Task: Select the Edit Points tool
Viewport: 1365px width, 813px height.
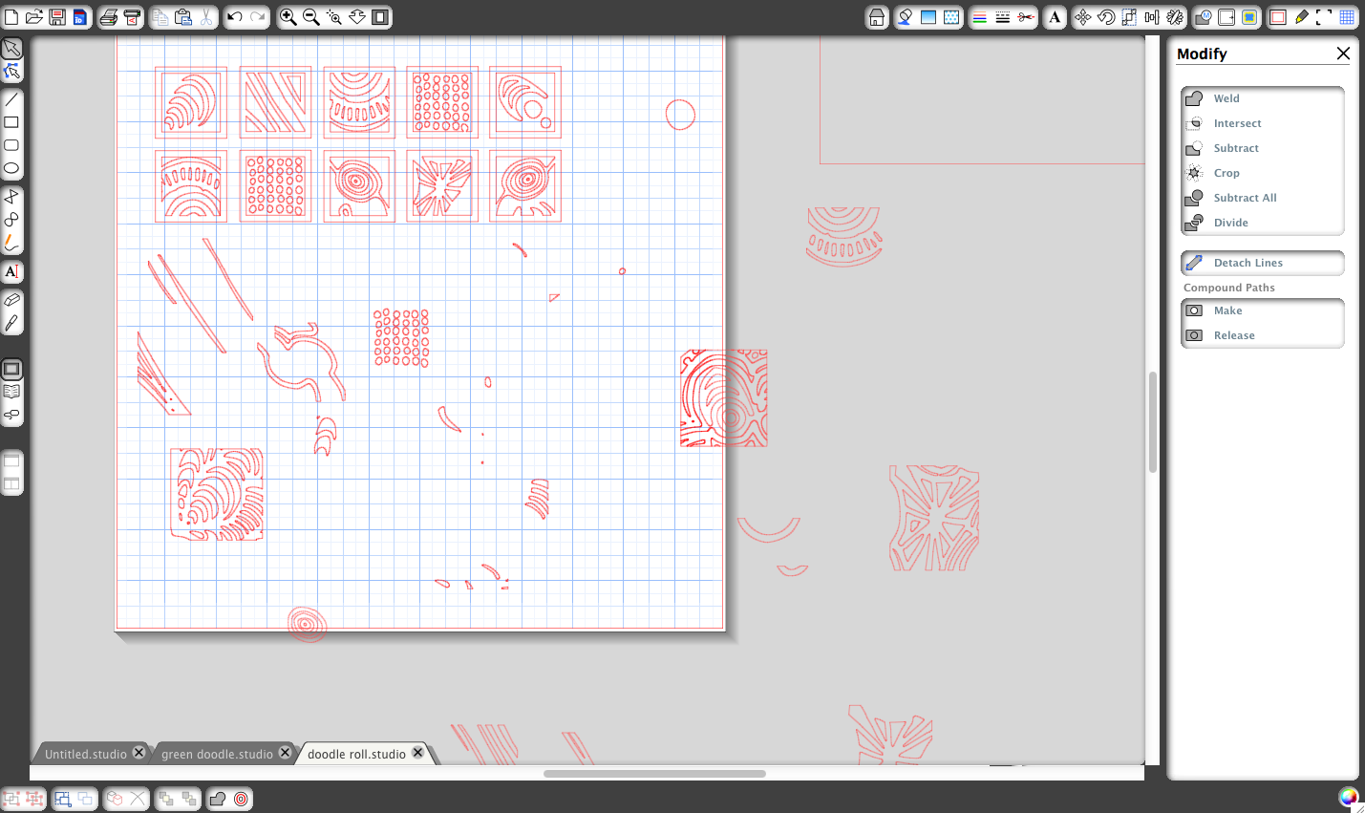Action: click(x=11, y=72)
